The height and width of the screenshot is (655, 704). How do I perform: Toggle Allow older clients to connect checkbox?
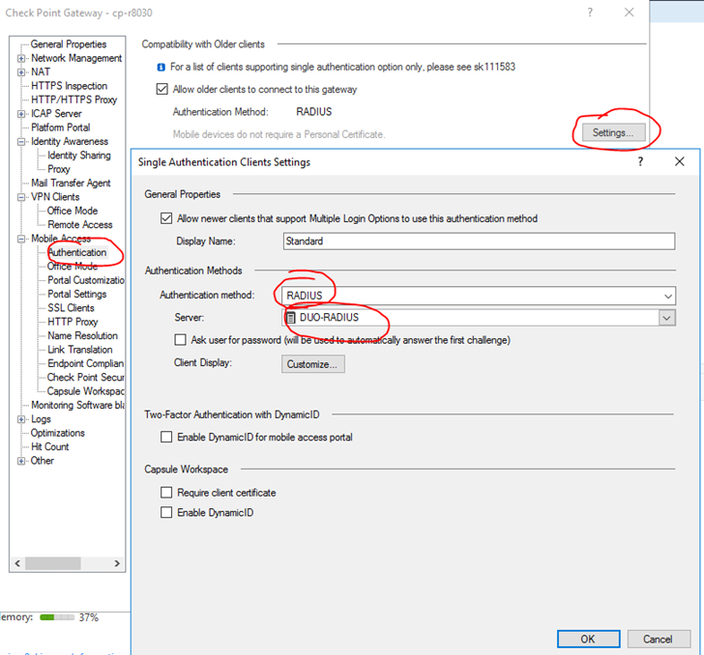162,89
